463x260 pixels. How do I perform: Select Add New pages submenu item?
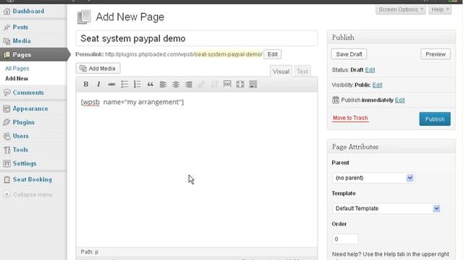(17, 79)
